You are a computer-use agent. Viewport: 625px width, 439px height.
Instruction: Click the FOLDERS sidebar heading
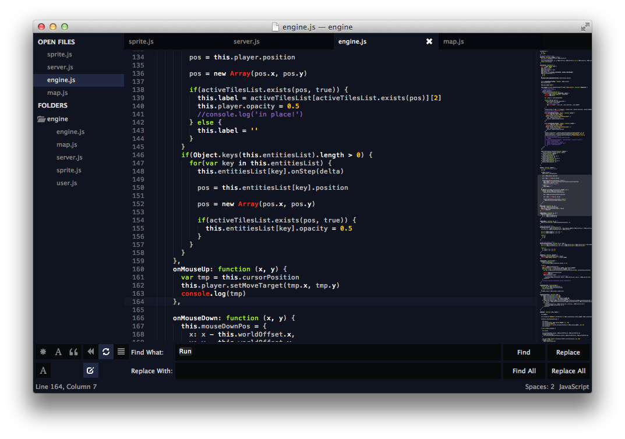click(52, 105)
